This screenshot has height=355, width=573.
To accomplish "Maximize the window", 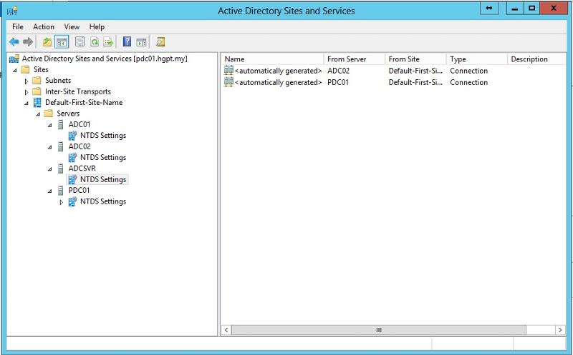I will (532, 8).
